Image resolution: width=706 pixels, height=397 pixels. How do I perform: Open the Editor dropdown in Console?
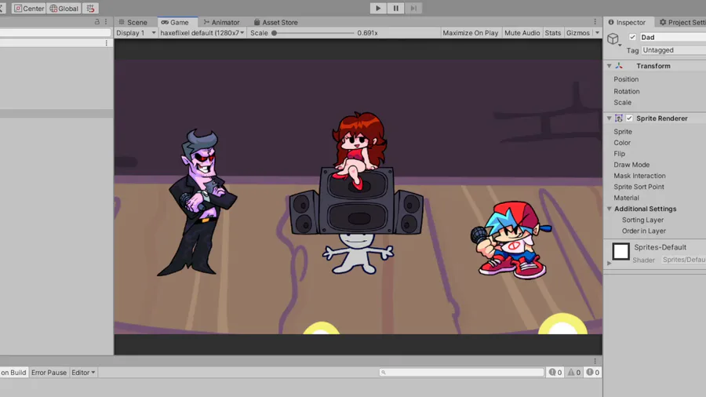[x=83, y=372]
